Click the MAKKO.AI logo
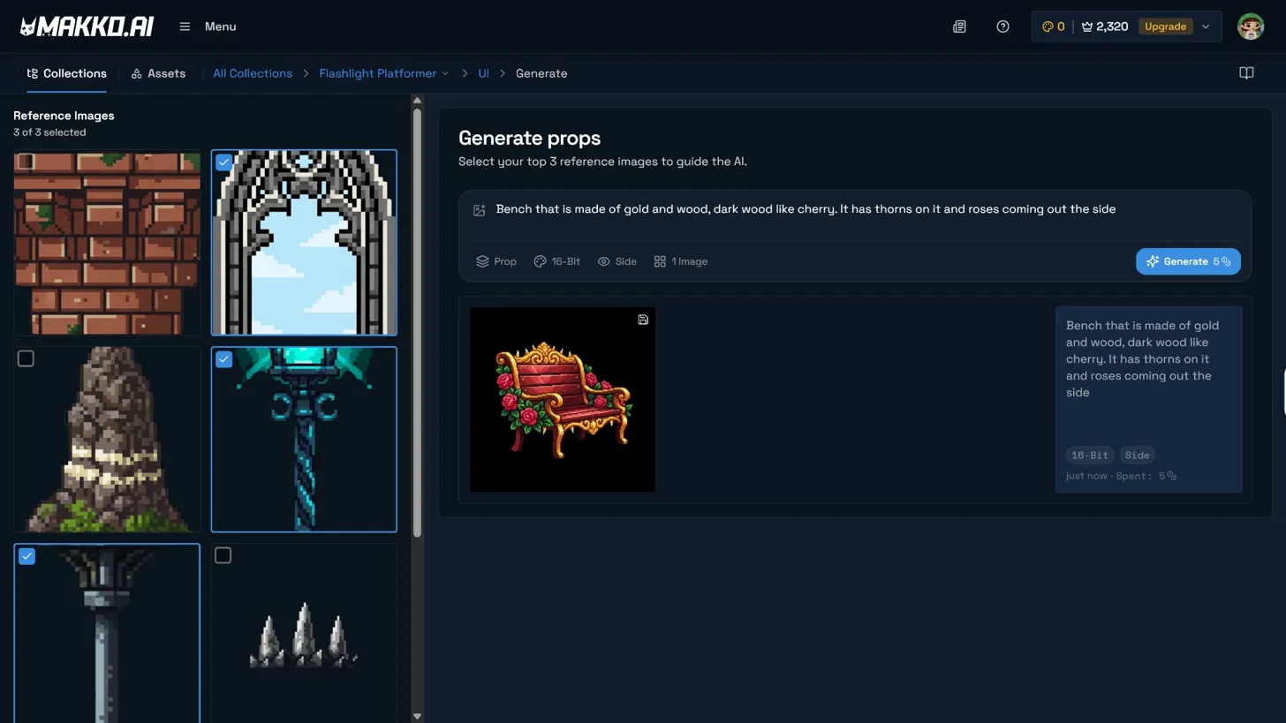The height and width of the screenshot is (723, 1286). tap(87, 26)
